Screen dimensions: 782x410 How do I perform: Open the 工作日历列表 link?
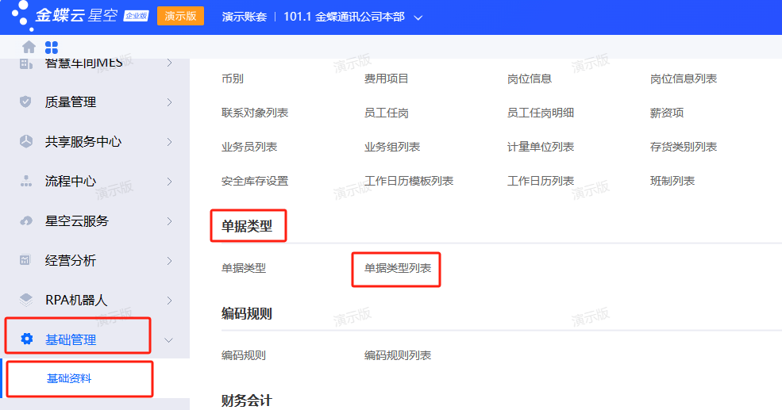click(x=541, y=181)
